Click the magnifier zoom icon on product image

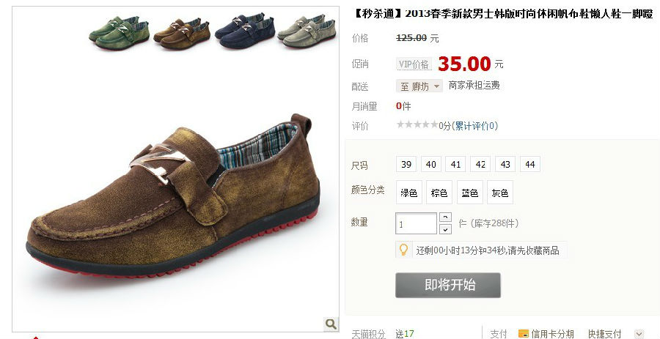point(331,324)
